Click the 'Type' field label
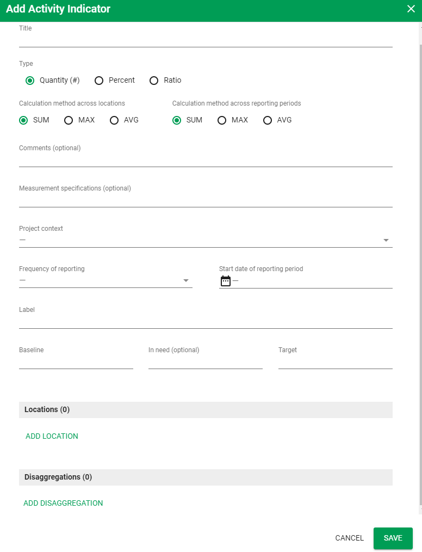Image resolution: width=422 pixels, height=552 pixels. tap(26, 63)
